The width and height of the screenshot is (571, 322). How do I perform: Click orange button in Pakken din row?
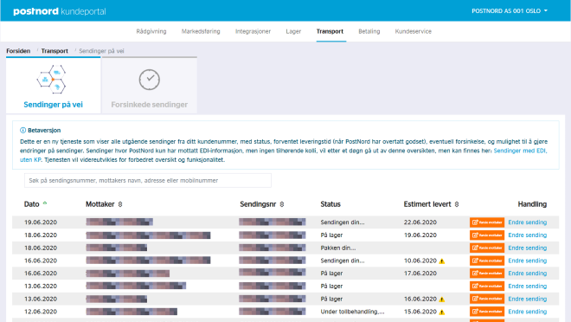click(x=487, y=248)
